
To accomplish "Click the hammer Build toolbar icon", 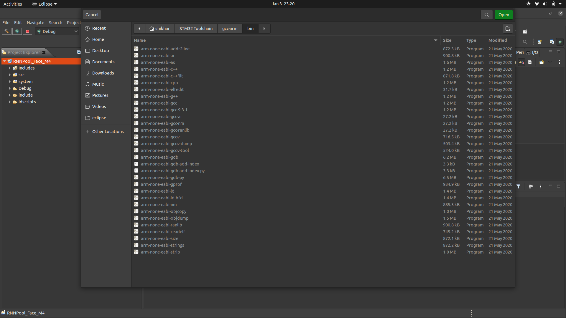I will pos(6,31).
